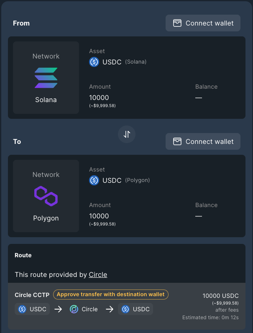The height and width of the screenshot is (333, 253).
Task: Connect wallet for the To section
Action: (203, 141)
